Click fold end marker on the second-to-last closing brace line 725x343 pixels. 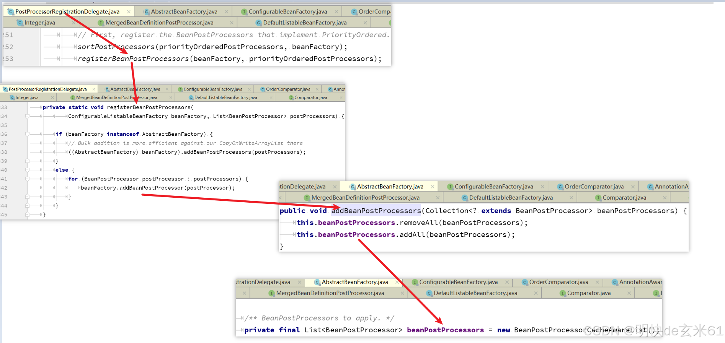click(27, 206)
